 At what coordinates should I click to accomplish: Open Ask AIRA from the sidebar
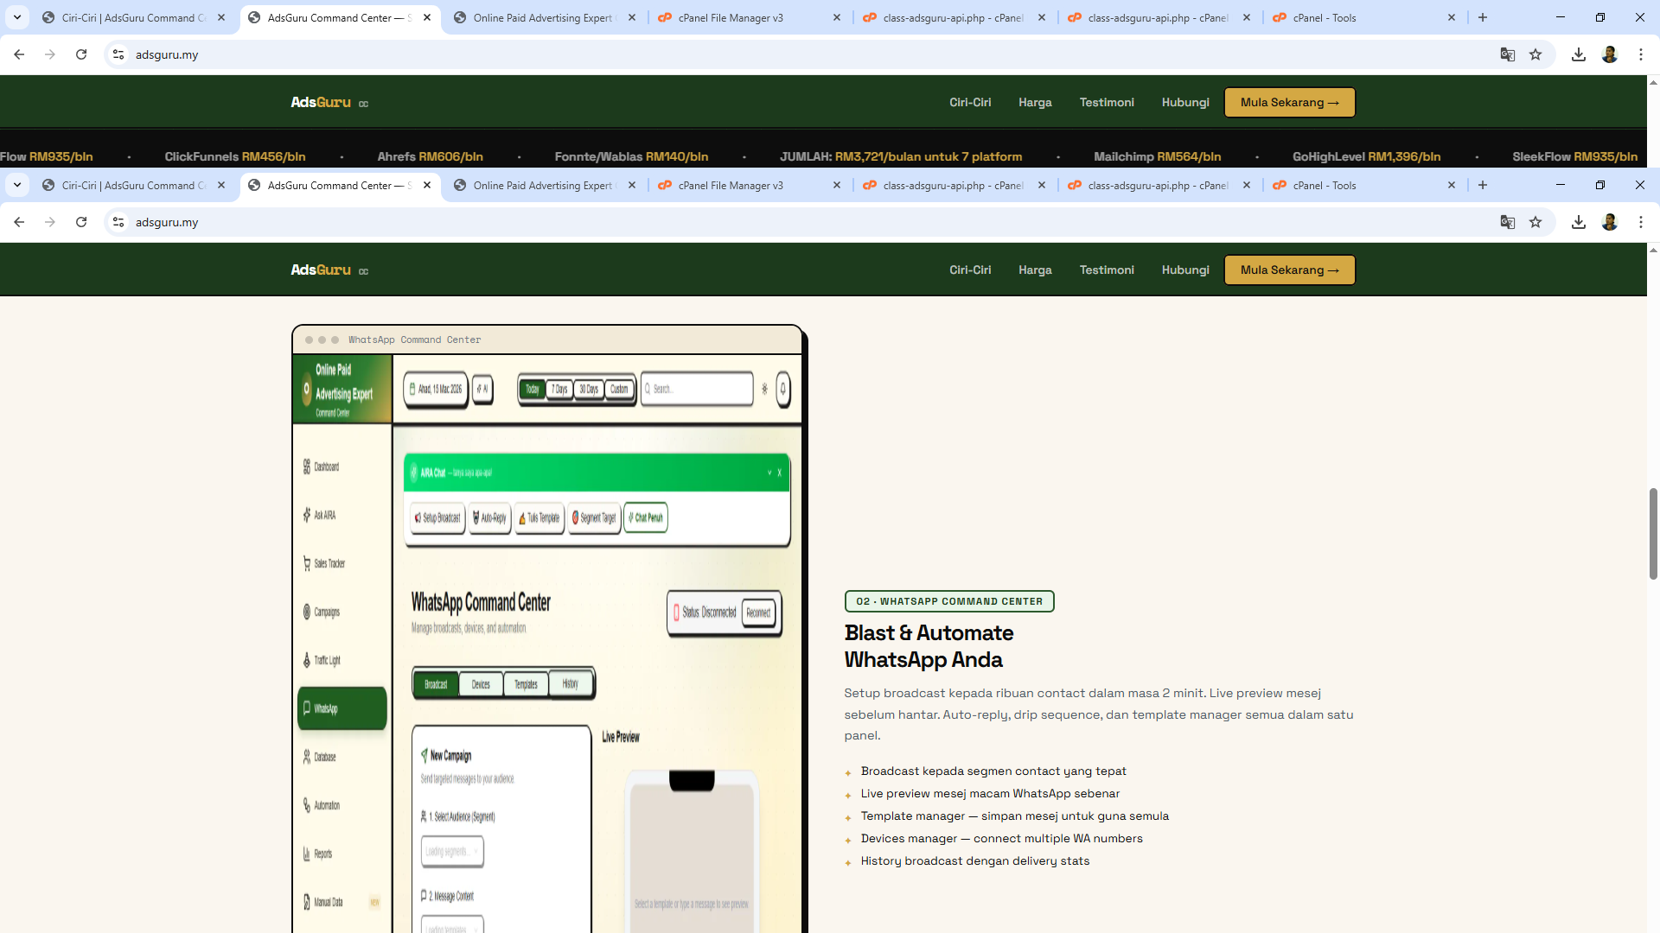(307, 514)
